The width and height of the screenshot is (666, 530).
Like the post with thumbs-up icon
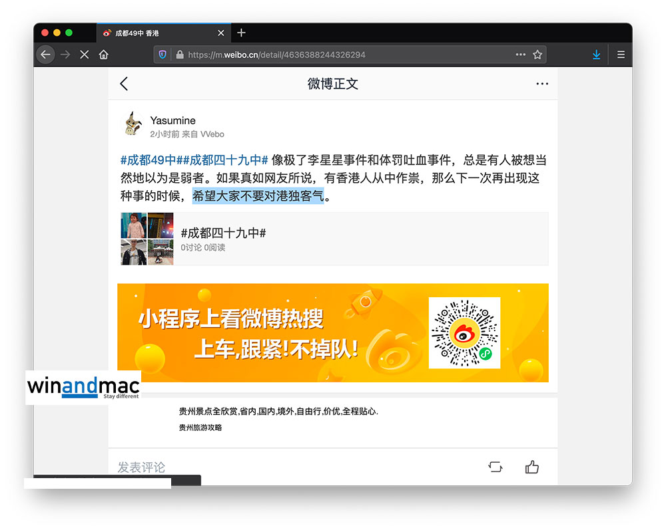pyautogui.click(x=531, y=467)
